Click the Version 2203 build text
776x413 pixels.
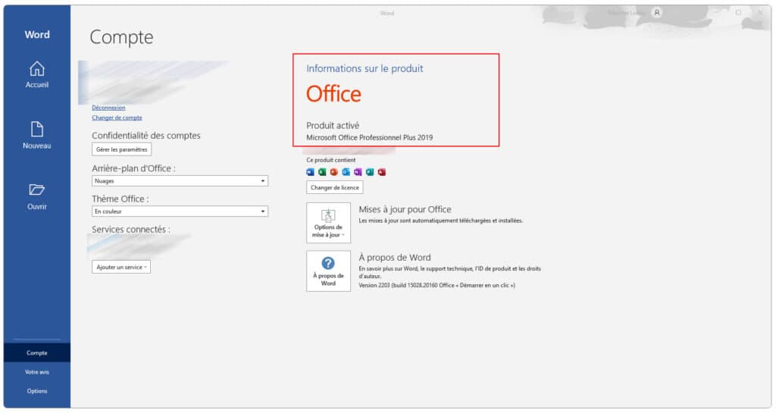pos(436,286)
